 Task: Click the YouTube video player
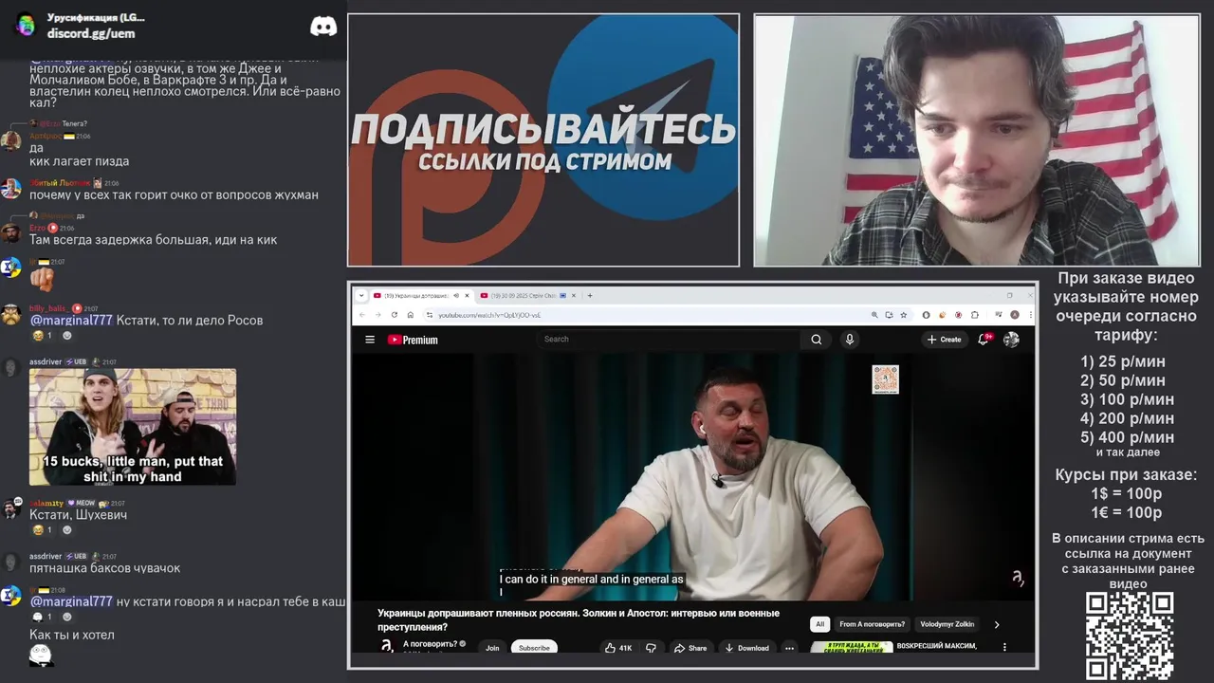tap(692, 477)
